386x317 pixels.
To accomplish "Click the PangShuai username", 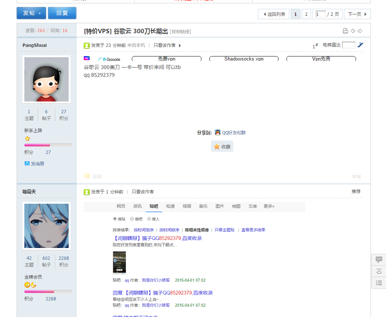I will point(35,45).
